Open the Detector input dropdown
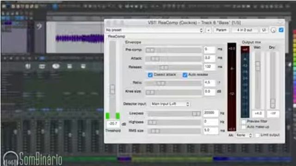This screenshot has height=166, width=296. 170,104
